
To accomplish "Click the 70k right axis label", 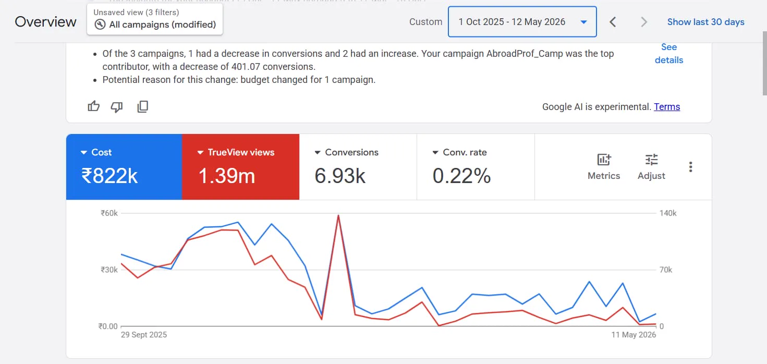I will click(666, 270).
